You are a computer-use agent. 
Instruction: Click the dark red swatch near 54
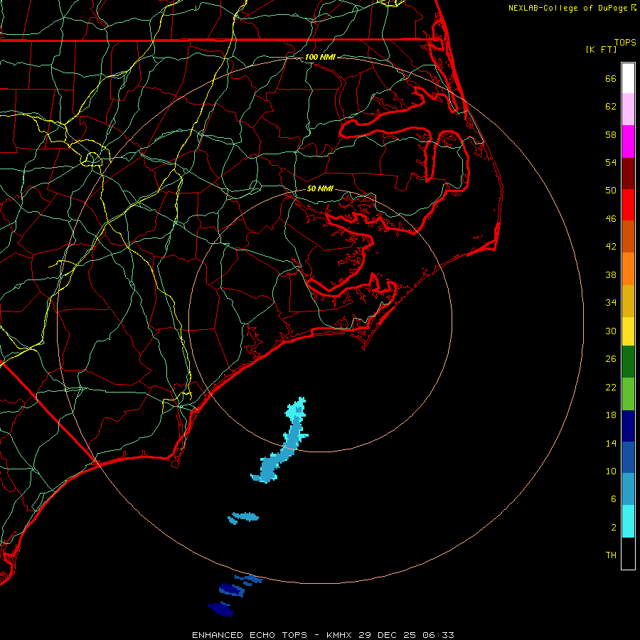pos(628,174)
